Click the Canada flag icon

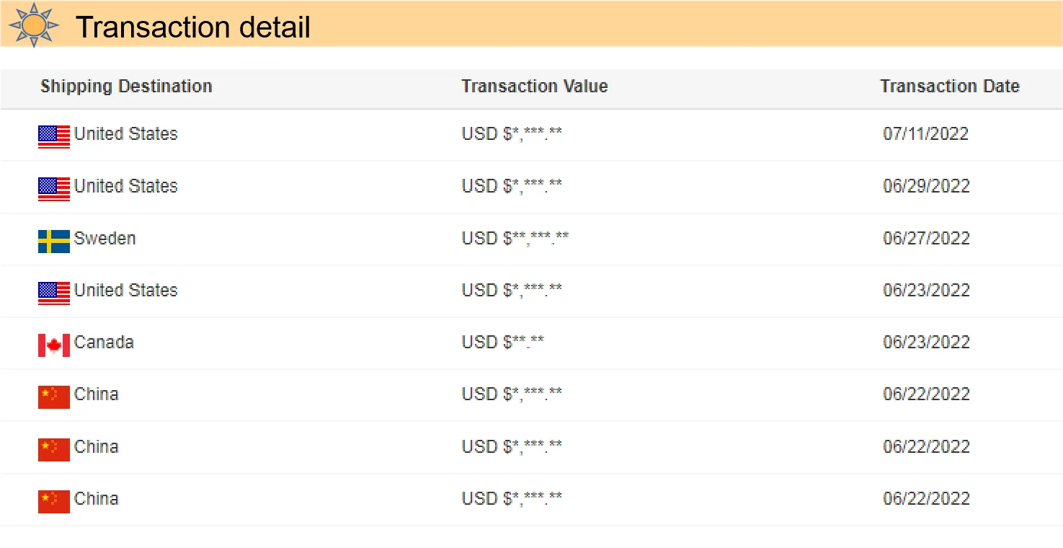(54, 345)
